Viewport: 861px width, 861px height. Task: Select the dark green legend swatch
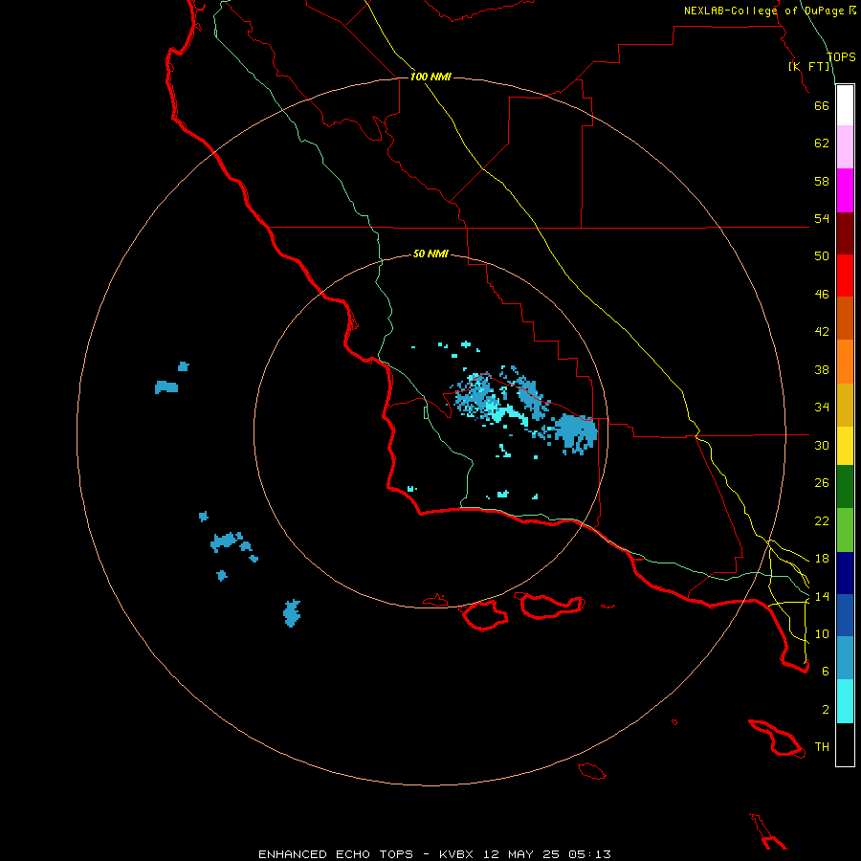845,487
